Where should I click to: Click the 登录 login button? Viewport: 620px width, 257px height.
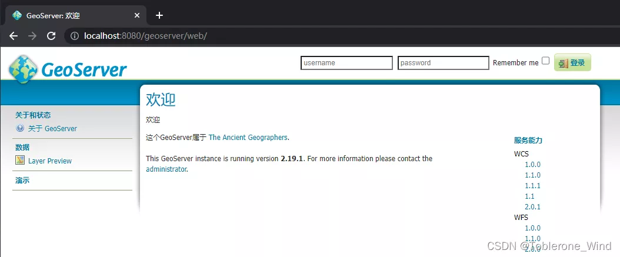point(572,62)
